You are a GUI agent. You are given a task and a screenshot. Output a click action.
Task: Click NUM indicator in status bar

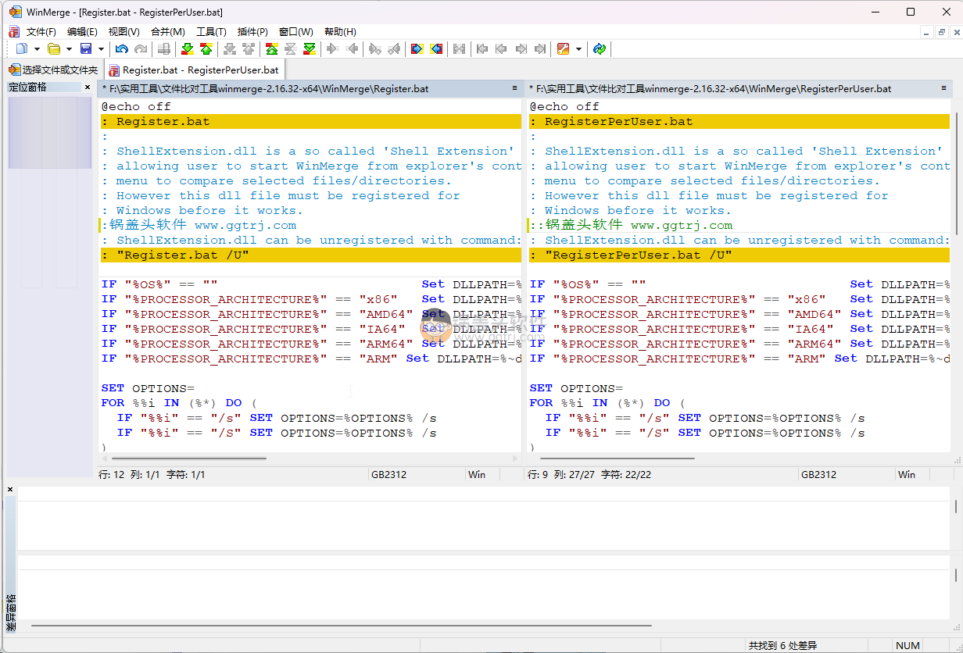(908, 645)
